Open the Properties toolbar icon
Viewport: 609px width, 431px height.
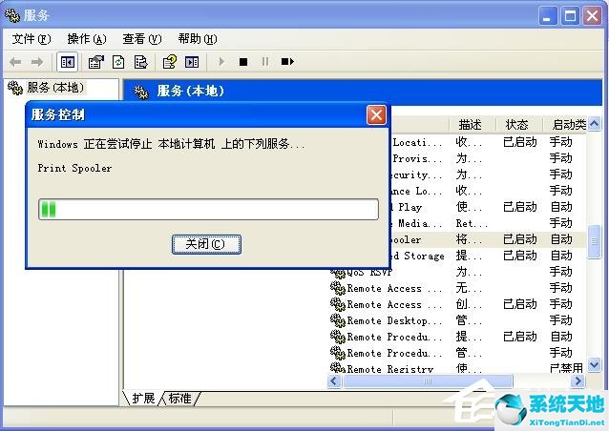(96, 62)
